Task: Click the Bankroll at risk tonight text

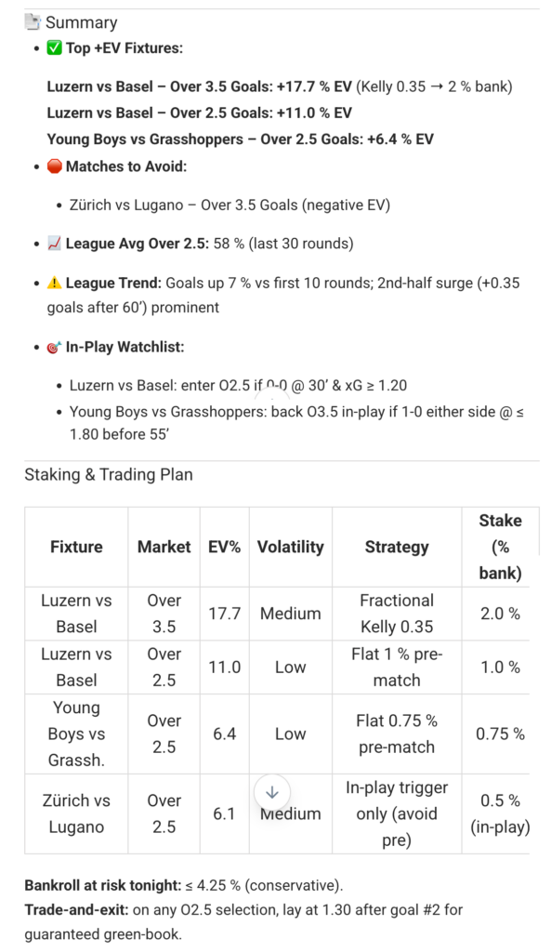Action: tap(102, 885)
